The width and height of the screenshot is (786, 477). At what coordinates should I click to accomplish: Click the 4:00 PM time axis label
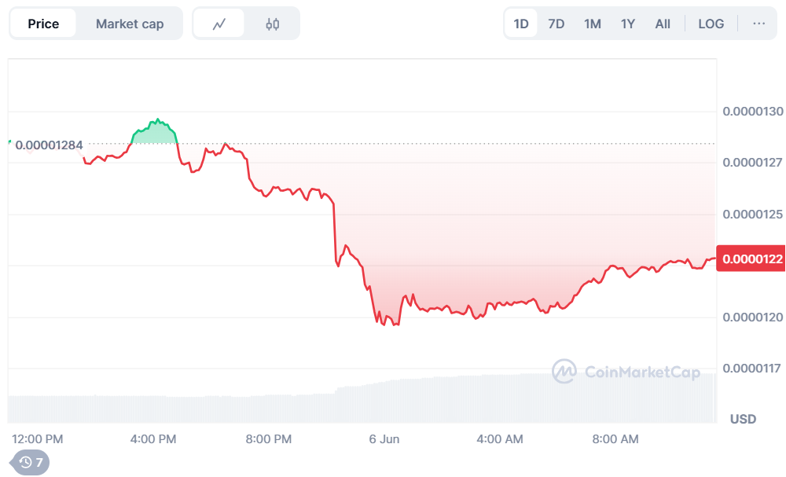point(153,438)
